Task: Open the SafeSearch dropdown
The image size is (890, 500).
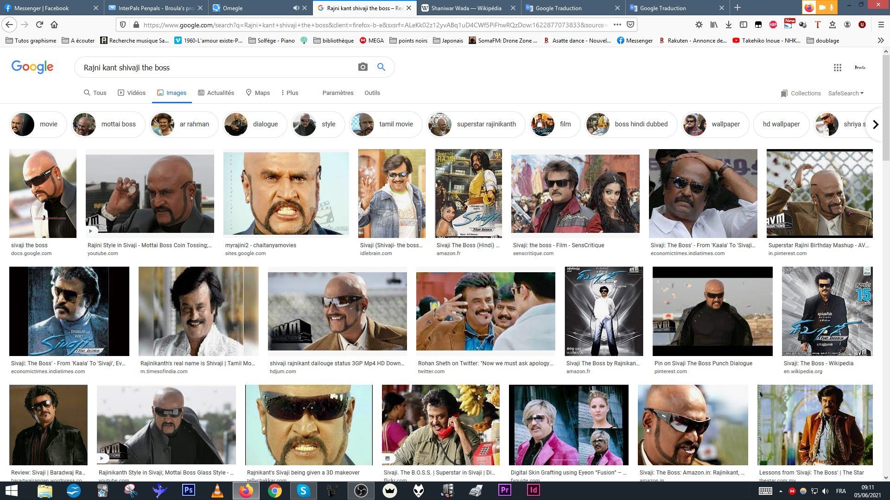Action: [x=846, y=93]
